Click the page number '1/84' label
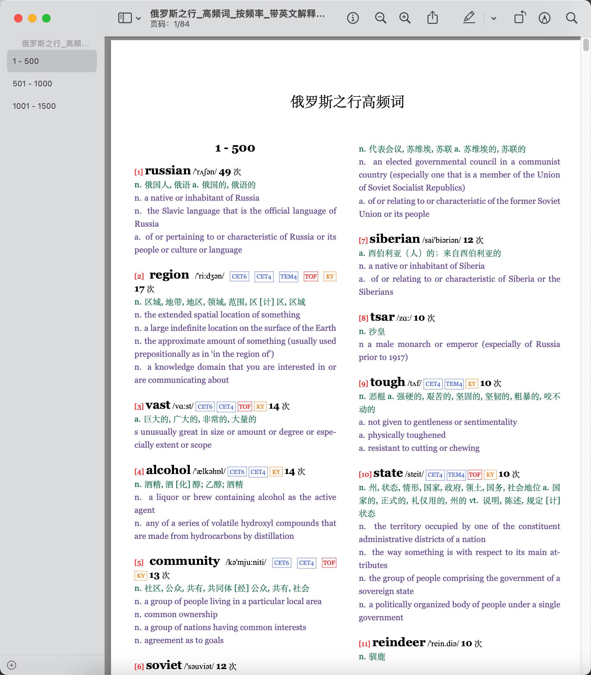Image resolution: width=591 pixels, height=675 pixels. click(170, 24)
